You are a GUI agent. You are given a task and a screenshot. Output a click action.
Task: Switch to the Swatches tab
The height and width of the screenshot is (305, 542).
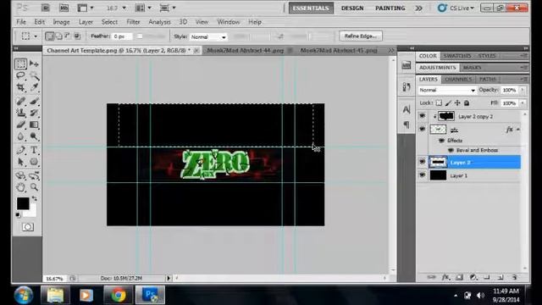[x=457, y=56]
